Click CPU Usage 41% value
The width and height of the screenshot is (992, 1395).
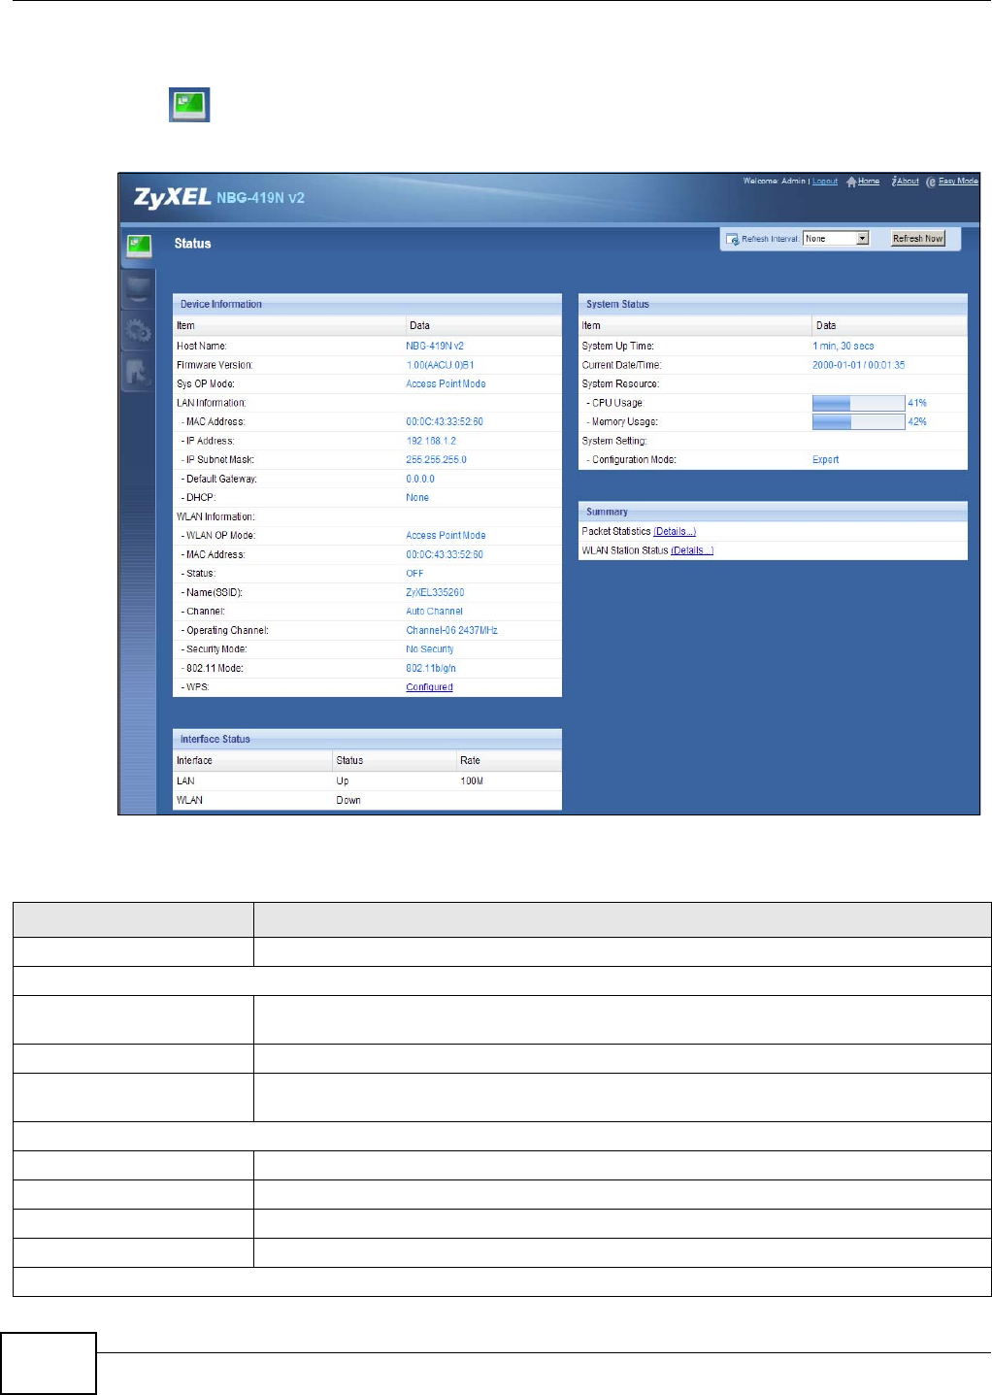pyautogui.click(x=917, y=403)
